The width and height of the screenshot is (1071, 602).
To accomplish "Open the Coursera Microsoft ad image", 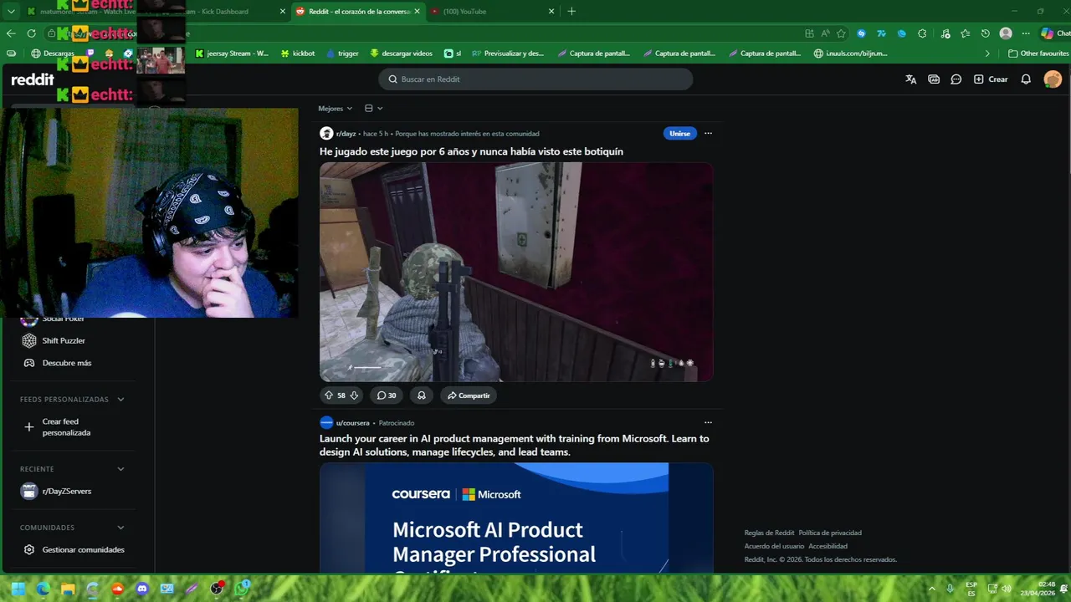I will pos(516,518).
